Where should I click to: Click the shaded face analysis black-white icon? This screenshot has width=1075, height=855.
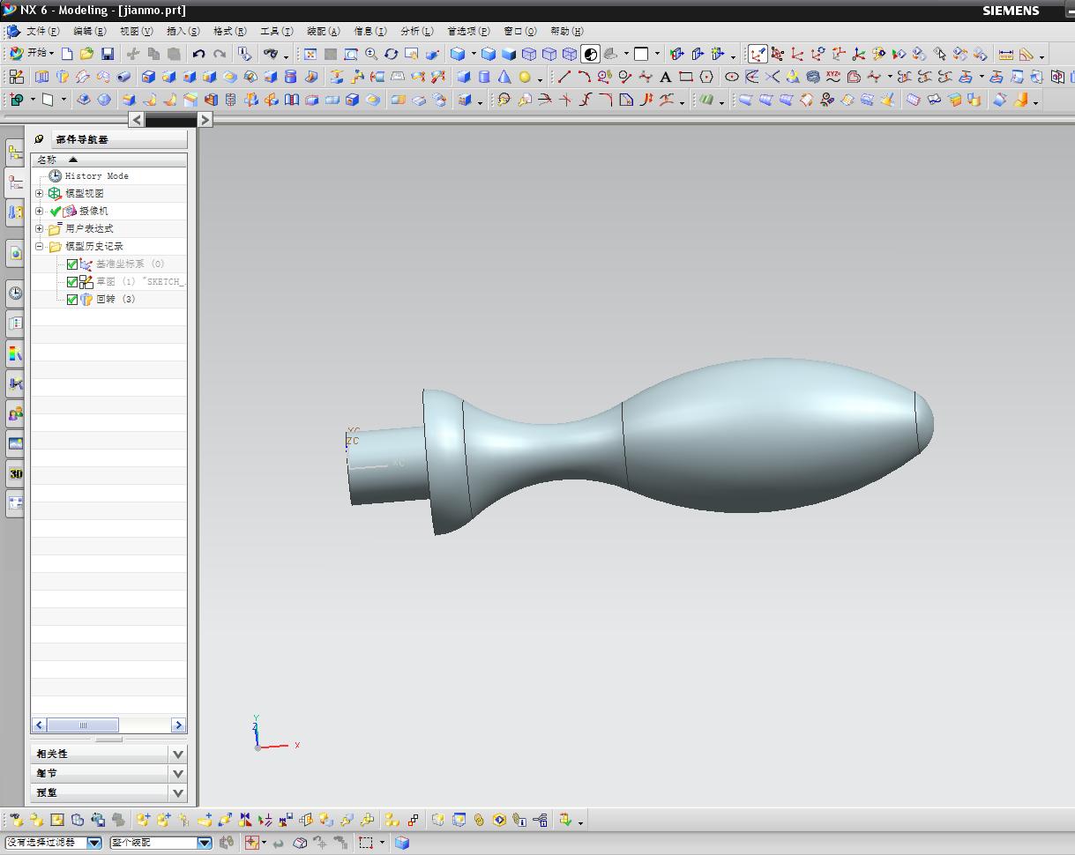pyautogui.click(x=591, y=54)
